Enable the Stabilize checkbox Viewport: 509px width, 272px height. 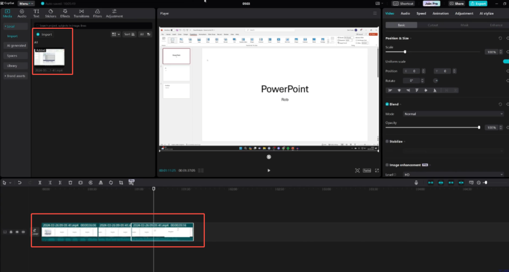(x=387, y=141)
